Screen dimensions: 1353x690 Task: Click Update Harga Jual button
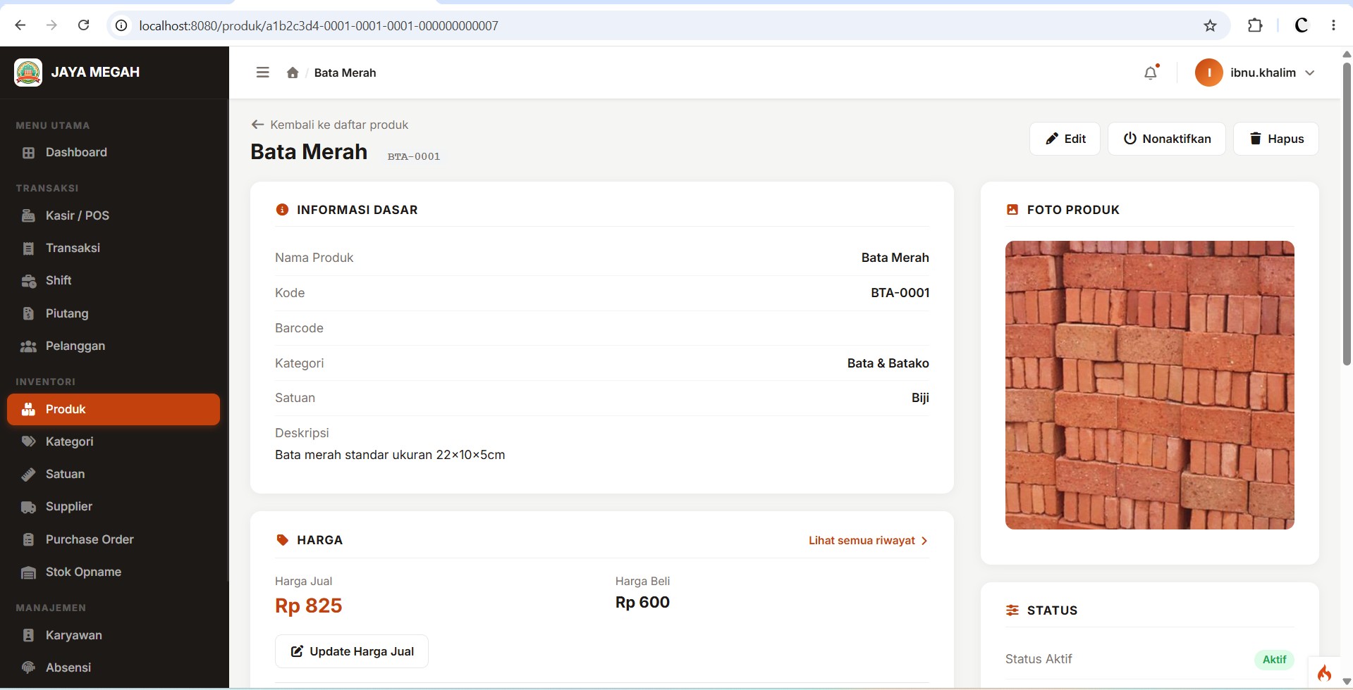tap(352, 651)
